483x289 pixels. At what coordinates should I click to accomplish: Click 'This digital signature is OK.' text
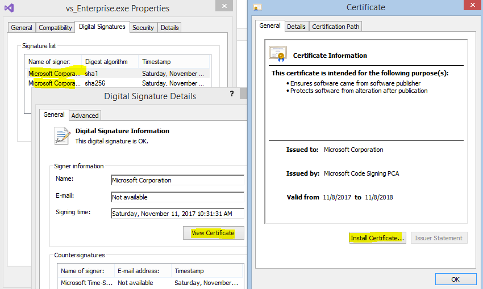(x=112, y=141)
